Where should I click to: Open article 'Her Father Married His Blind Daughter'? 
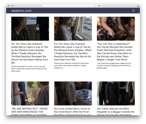[116, 111]
